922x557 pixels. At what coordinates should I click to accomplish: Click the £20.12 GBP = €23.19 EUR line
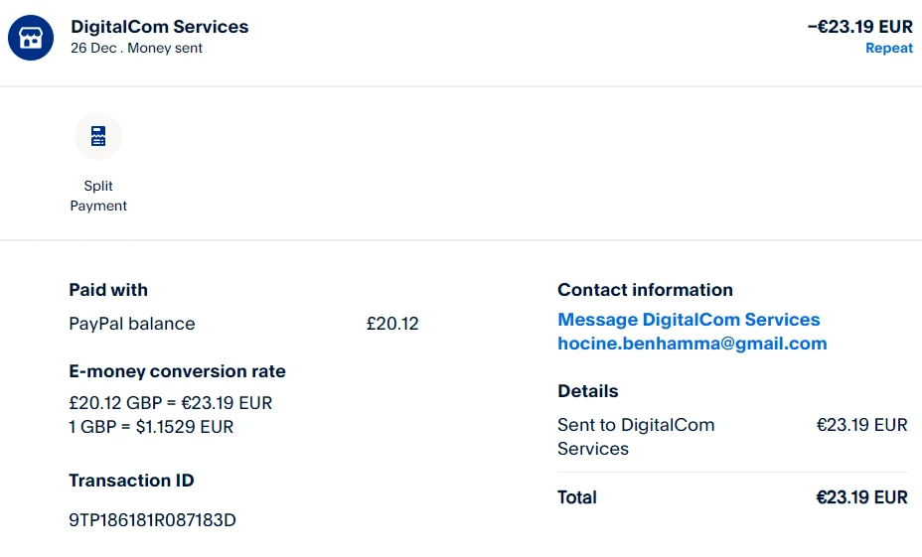click(170, 403)
